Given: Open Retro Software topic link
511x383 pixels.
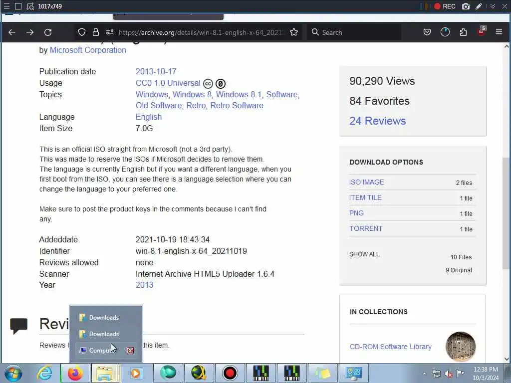Looking at the screenshot, I should [237, 106].
